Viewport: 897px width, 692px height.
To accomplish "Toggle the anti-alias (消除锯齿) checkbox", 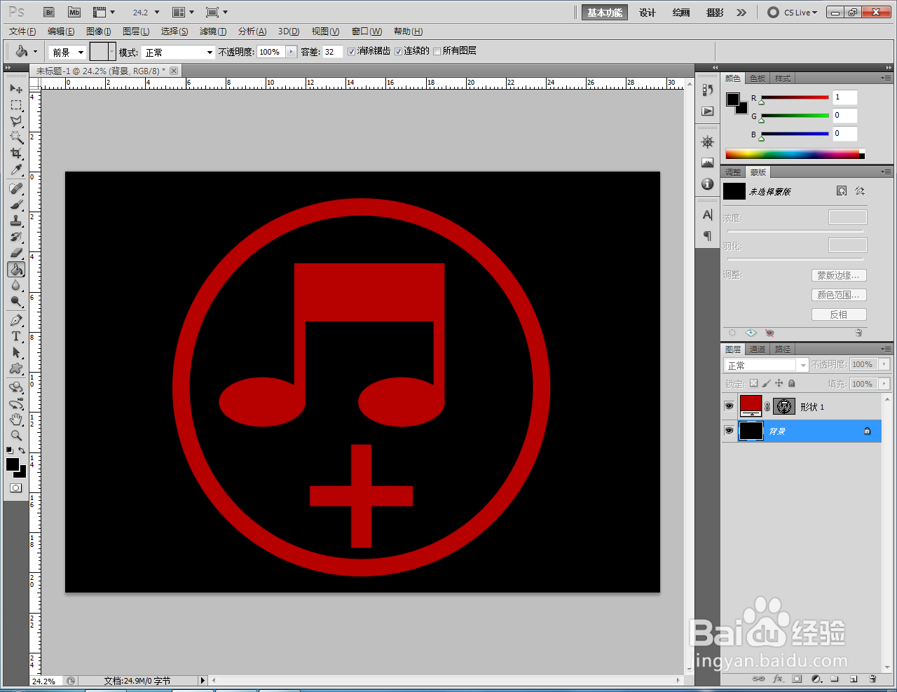I will point(351,52).
